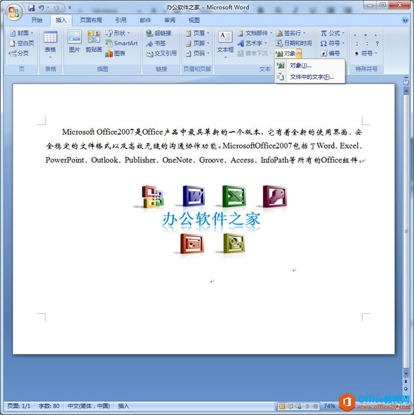Open the quick parts dropdown (文档部件)
Image resolution: width=414 pixels, height=415 pixels.
click(255, 33)
